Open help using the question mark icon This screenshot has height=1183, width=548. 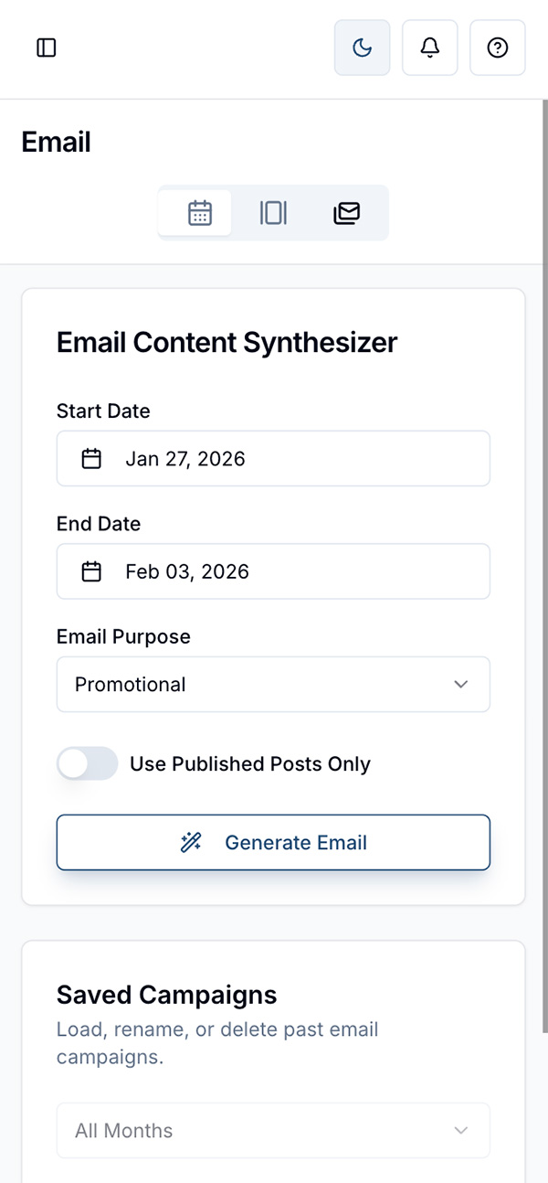click(x=497, y=48)
